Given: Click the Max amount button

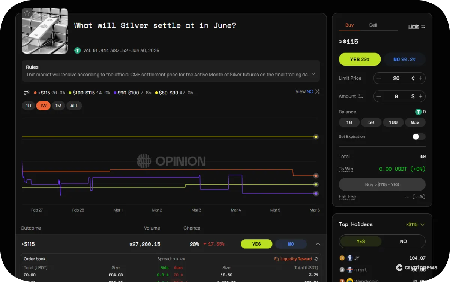Looking at the screenshot, I should (415, 122).
